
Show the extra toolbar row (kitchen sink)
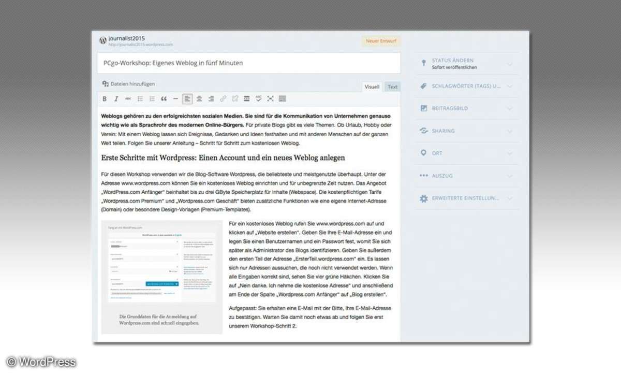click(x=283, y=98)
